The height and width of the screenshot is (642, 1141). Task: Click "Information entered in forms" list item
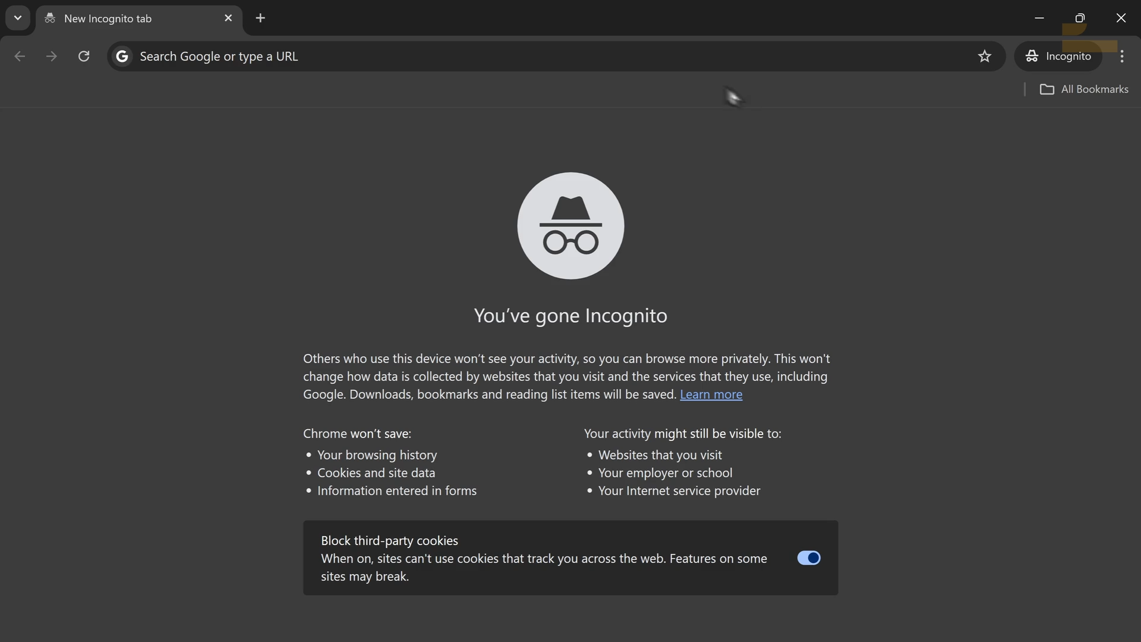click(397, 491)
